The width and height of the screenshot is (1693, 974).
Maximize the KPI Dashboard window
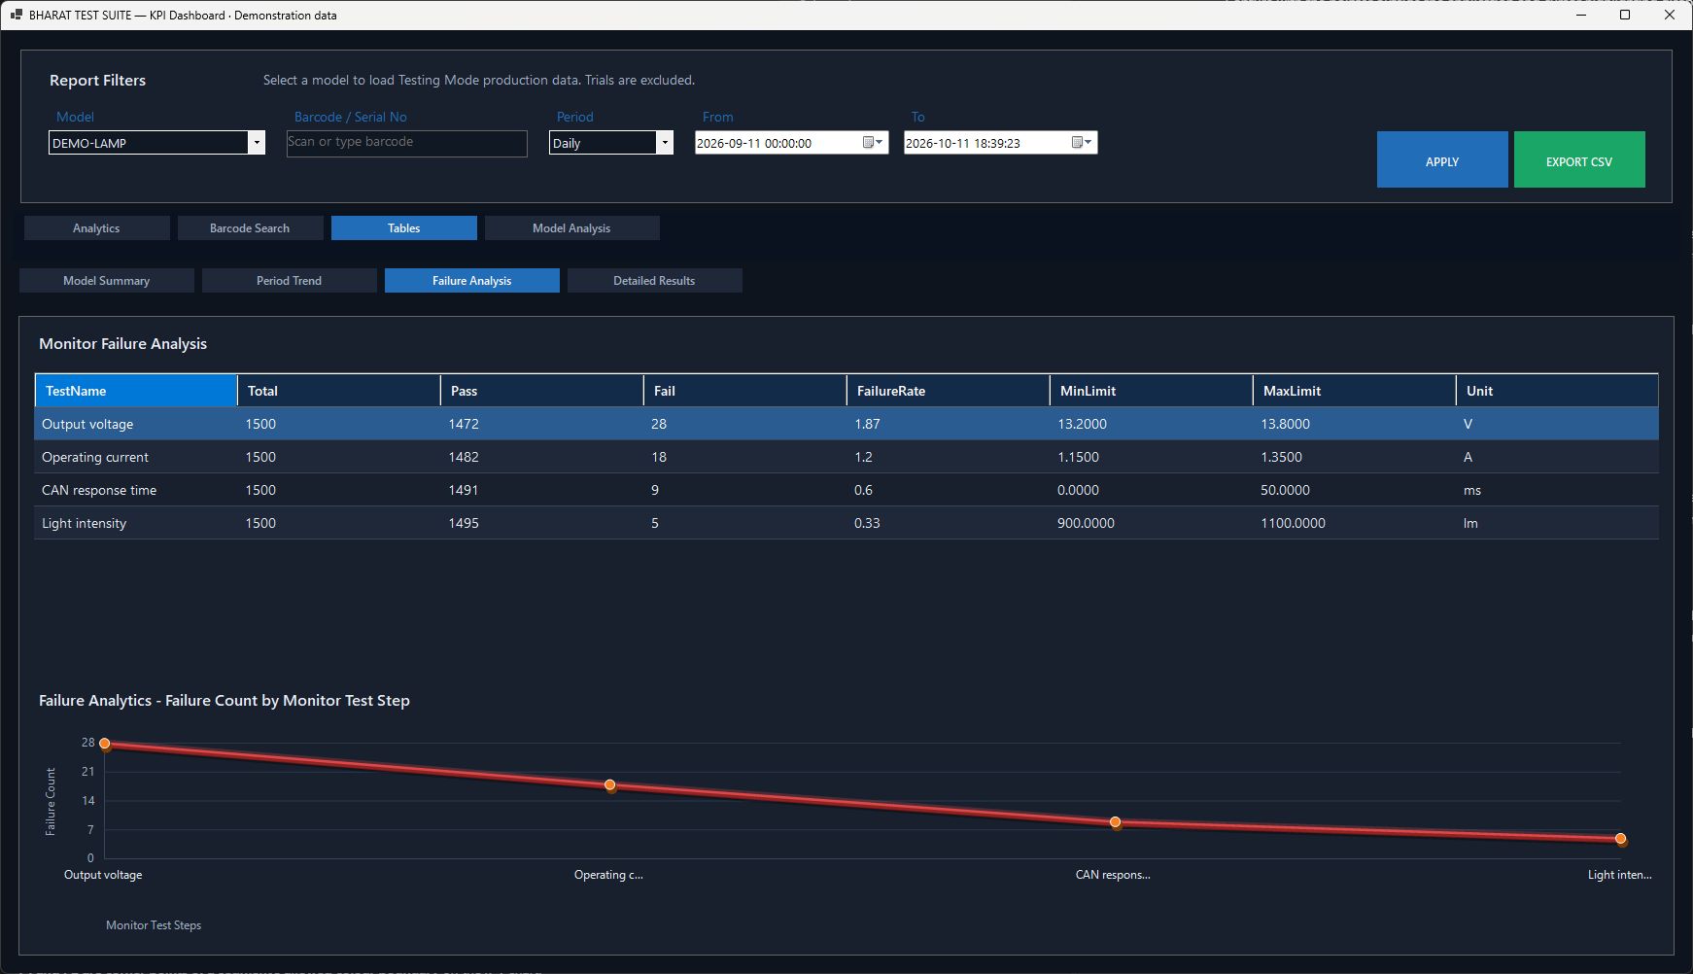(1624, 15)
